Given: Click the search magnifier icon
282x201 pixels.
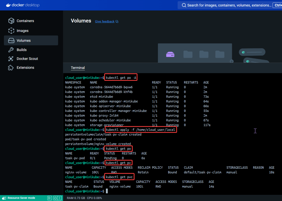Looking at the screenshot, I should 184,5.
